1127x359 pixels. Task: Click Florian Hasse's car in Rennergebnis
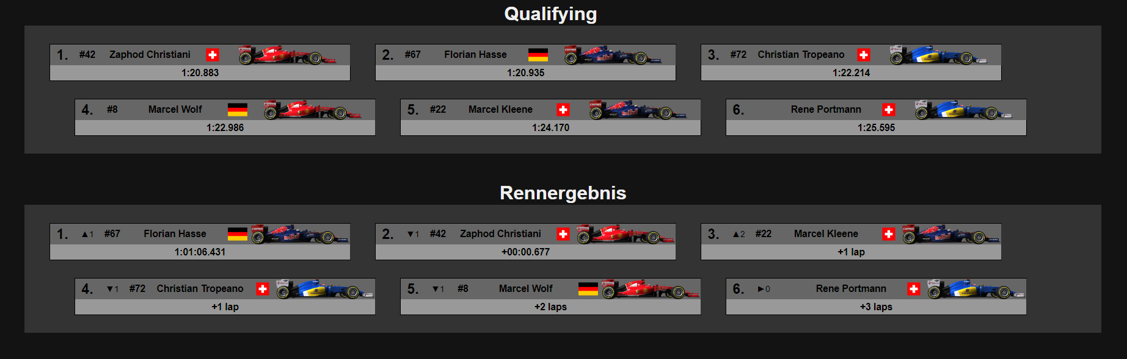(x=300, y=234)
